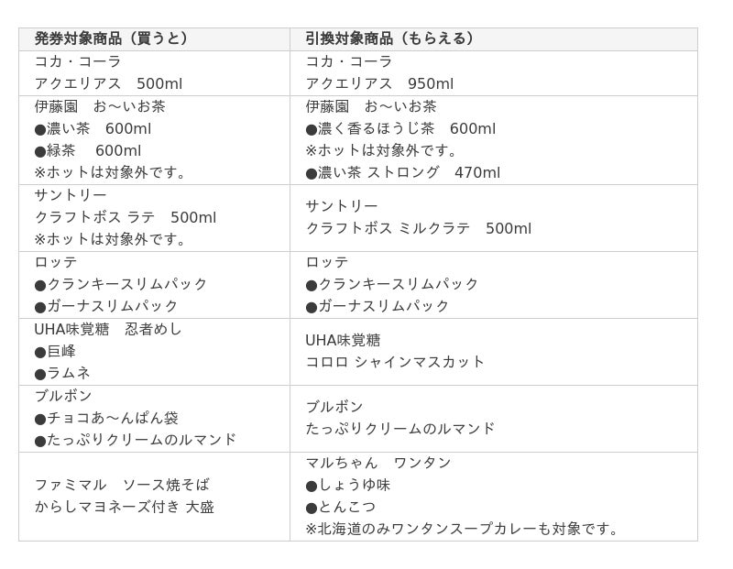Click the 発券対象商品（買うと） column header
Viewport: 733px width, 569px height.
(x=112, y=38)
